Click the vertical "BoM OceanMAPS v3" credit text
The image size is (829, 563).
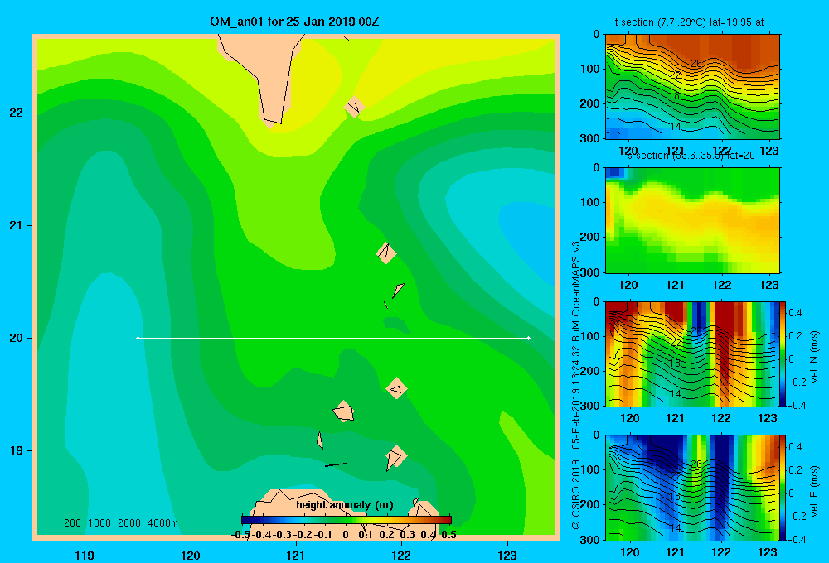click(x=576, y=292)
